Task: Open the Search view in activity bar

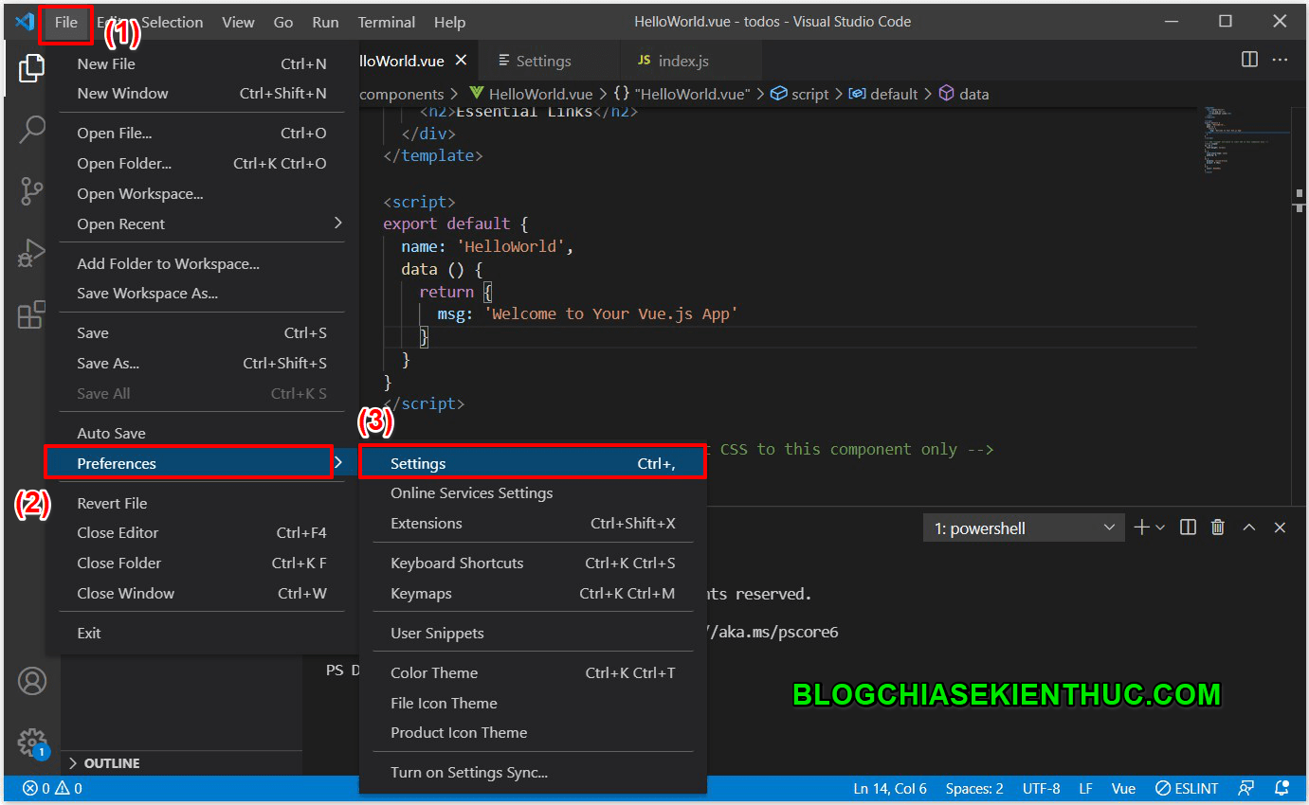Action: click(32, 129)
